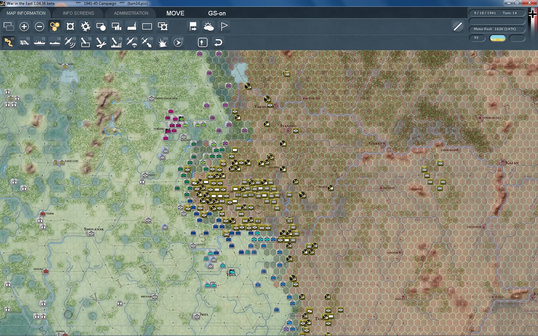The height and width of the screenshot is (336, 538).
Task: Click the German cross flag emblem
Action: tap(533, 14)
